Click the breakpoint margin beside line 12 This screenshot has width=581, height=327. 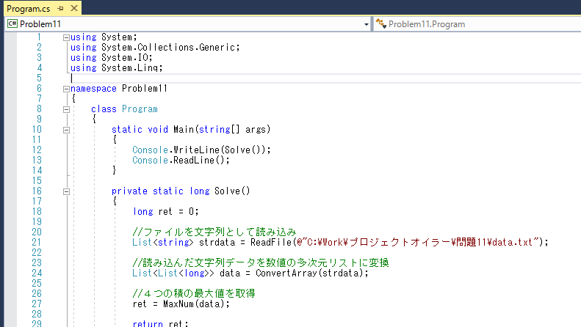(10, 150)
